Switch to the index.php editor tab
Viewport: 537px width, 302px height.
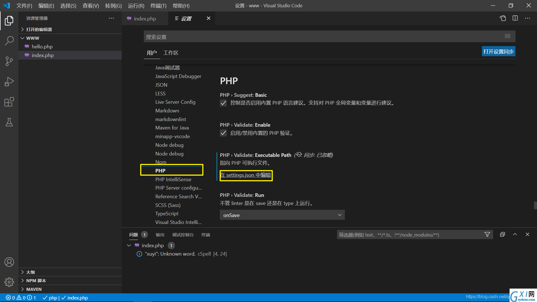tap(145, 18)
